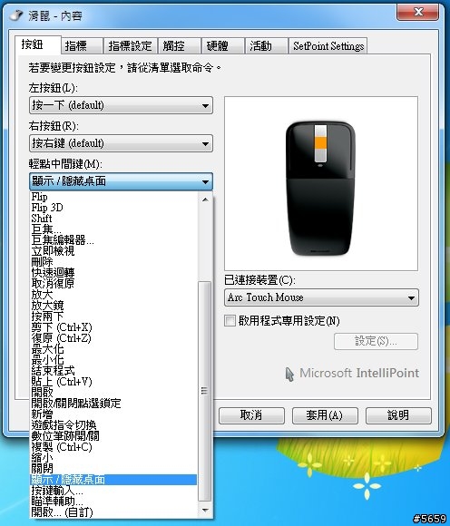Choose 刪除 from the list

(113, 262)
